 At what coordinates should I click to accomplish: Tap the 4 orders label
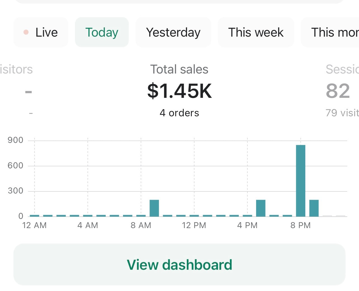coord(179,113)
